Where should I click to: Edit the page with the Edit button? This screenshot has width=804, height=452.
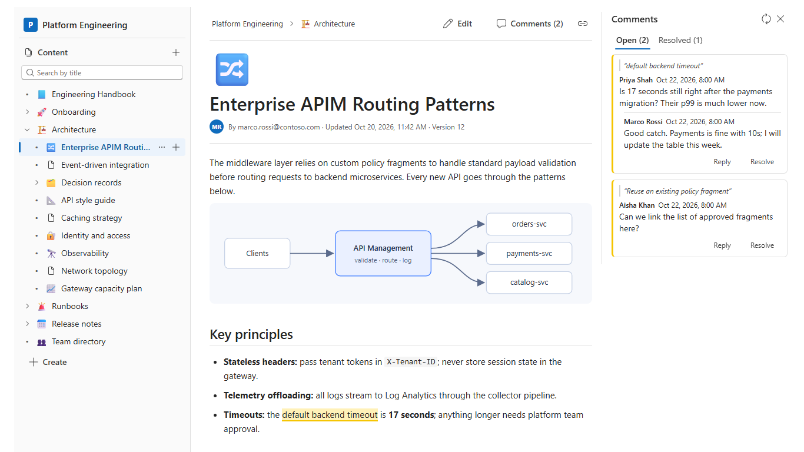point(457,24)
